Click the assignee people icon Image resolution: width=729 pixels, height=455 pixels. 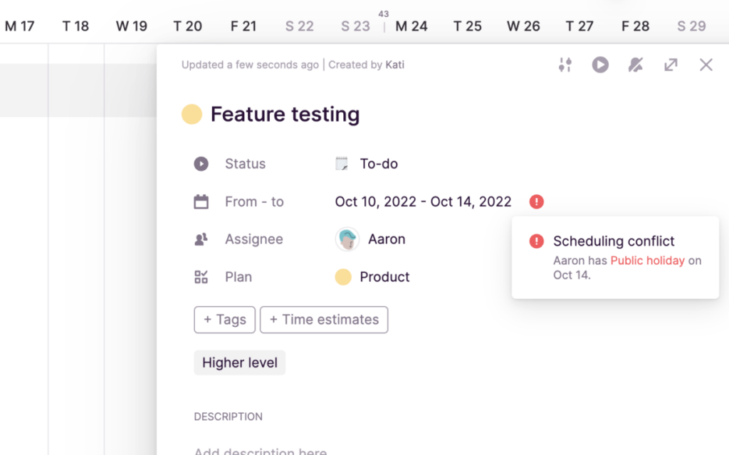coord(200,239)
